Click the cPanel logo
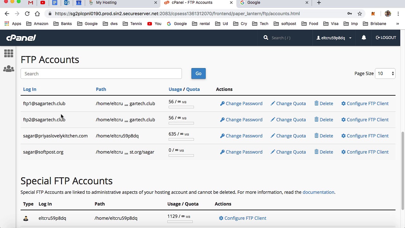 click(x=21, y=38)
